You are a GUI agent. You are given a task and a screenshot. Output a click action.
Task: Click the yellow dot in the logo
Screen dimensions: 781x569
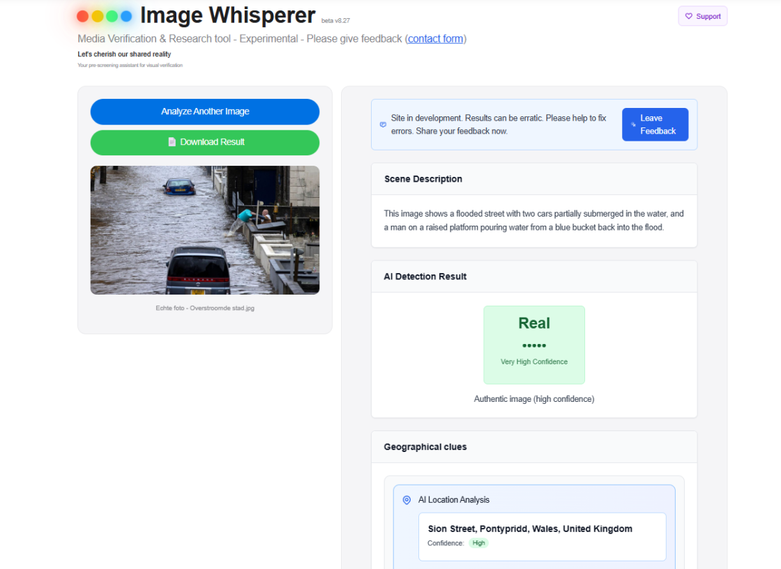point(97,15)
